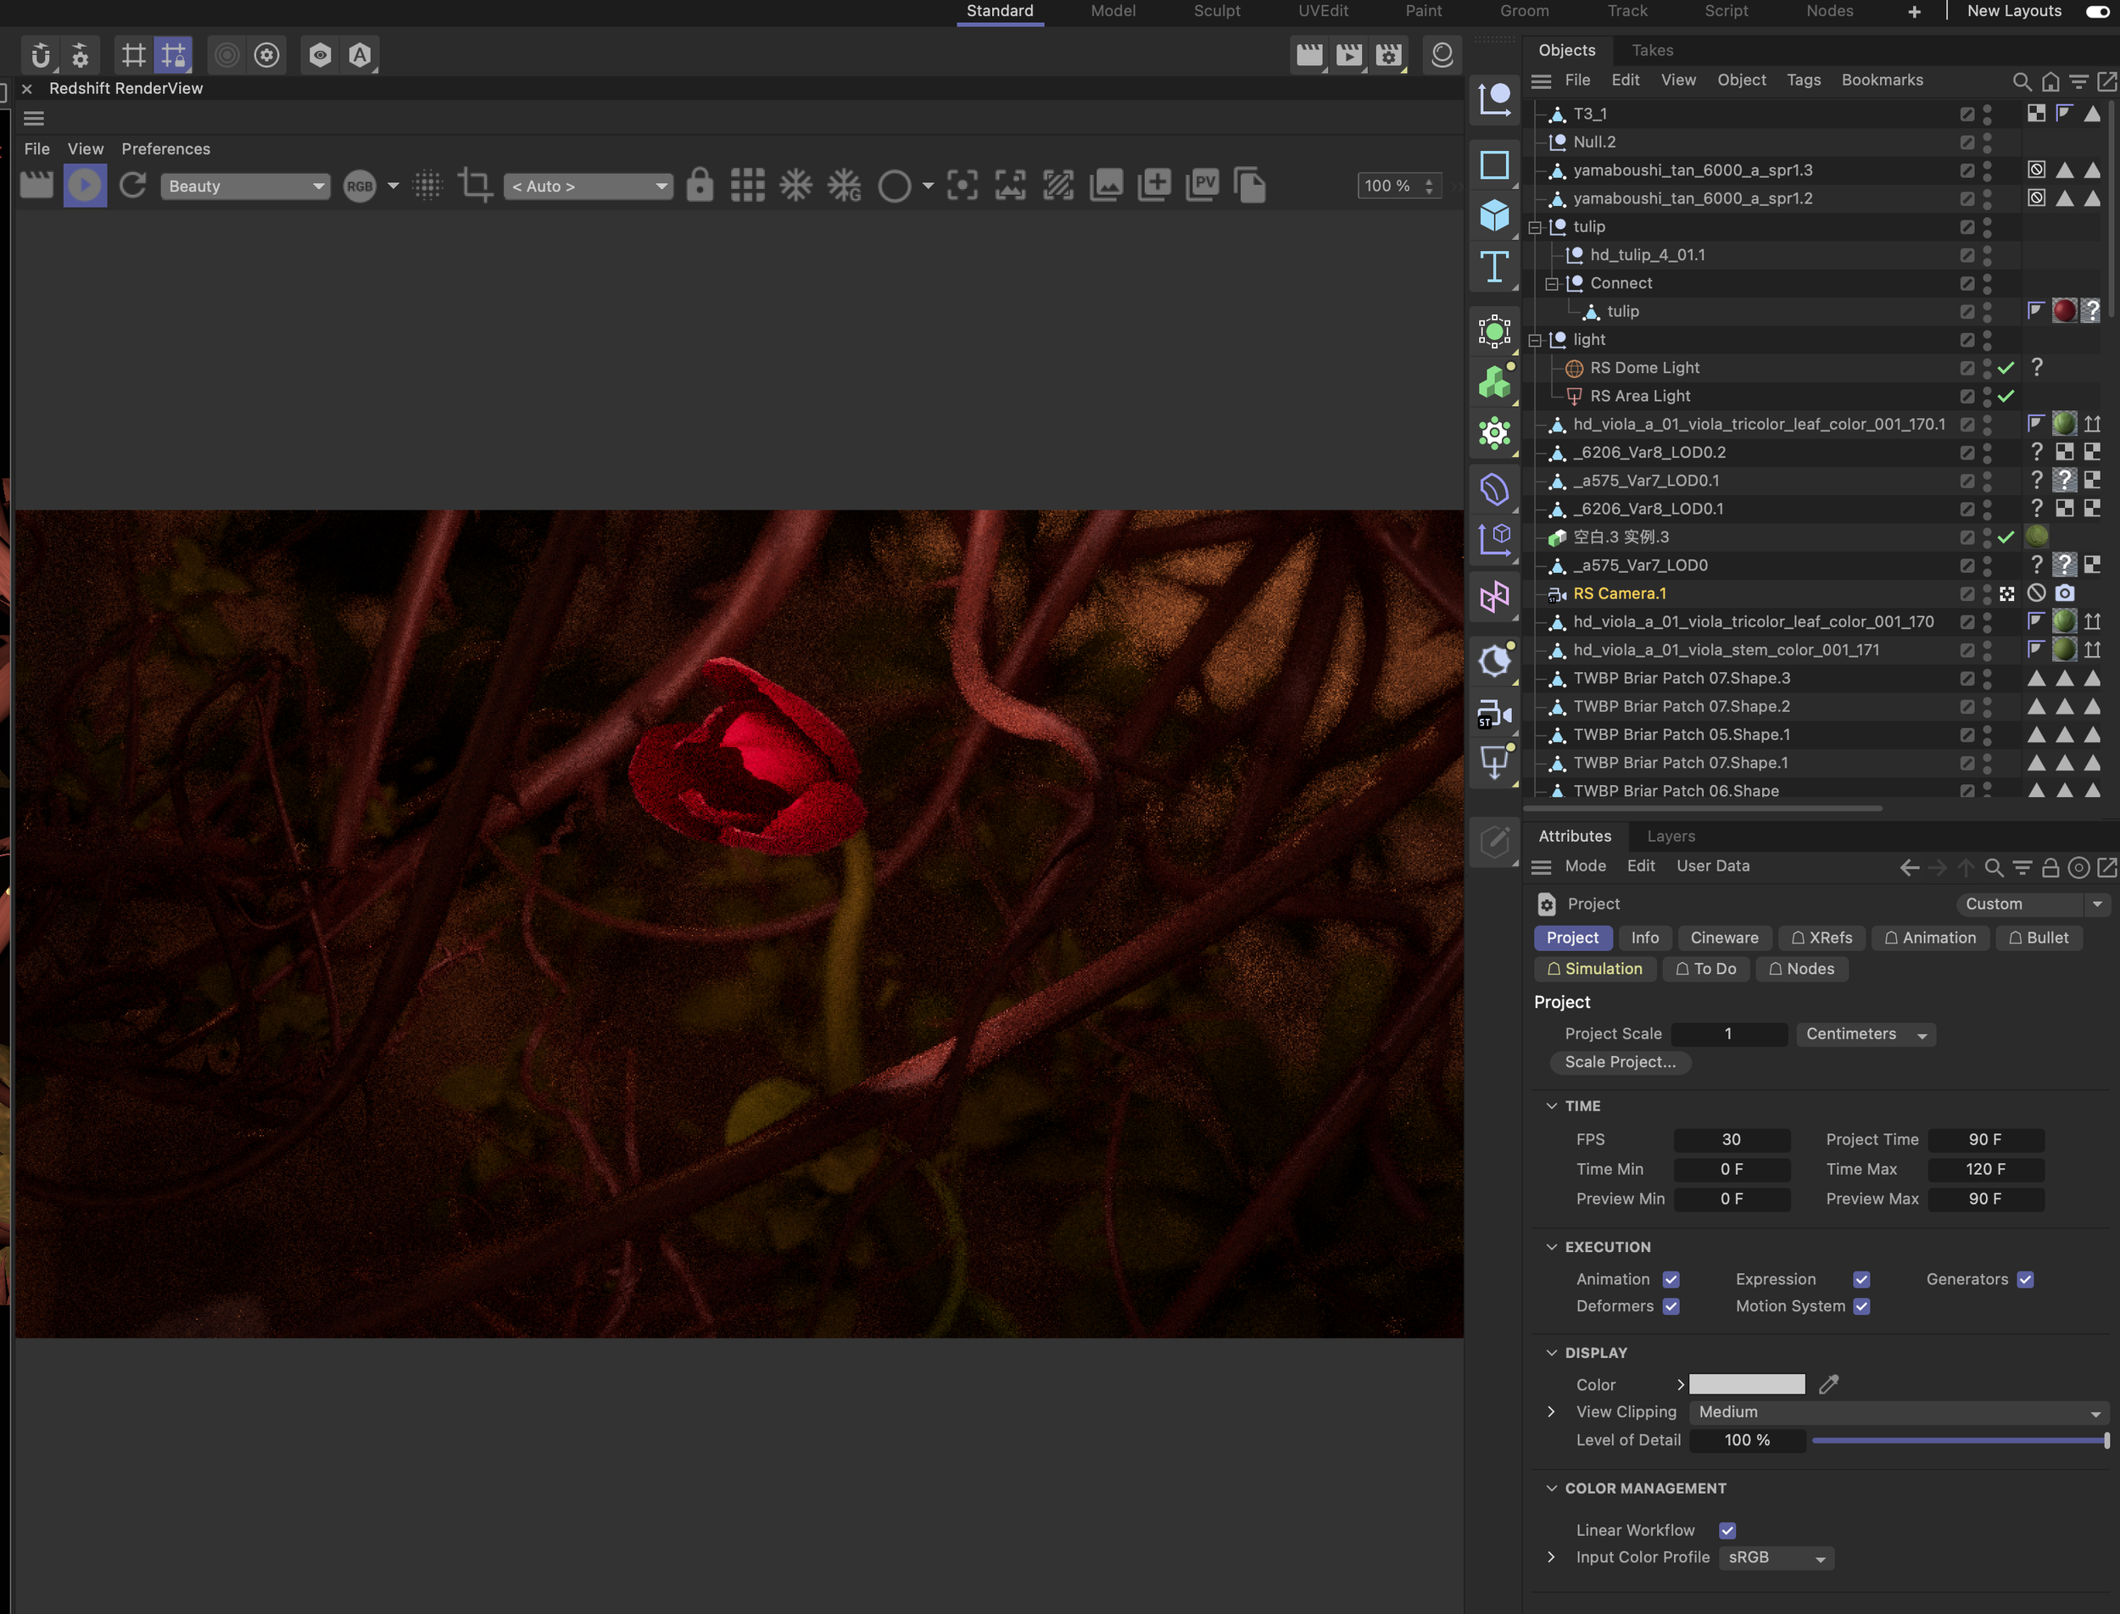Click the snapshot add-image icon

tap(1154, 186)
